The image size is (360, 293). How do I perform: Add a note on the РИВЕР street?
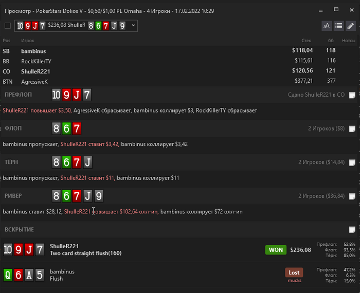pyautogui.click(x=352, y=196)
